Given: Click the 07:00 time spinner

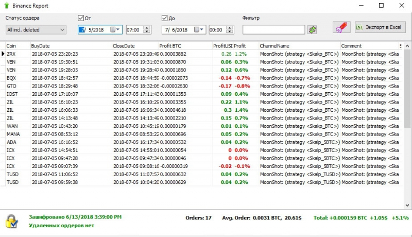Looking at the screenshot, I should [147, 30].
